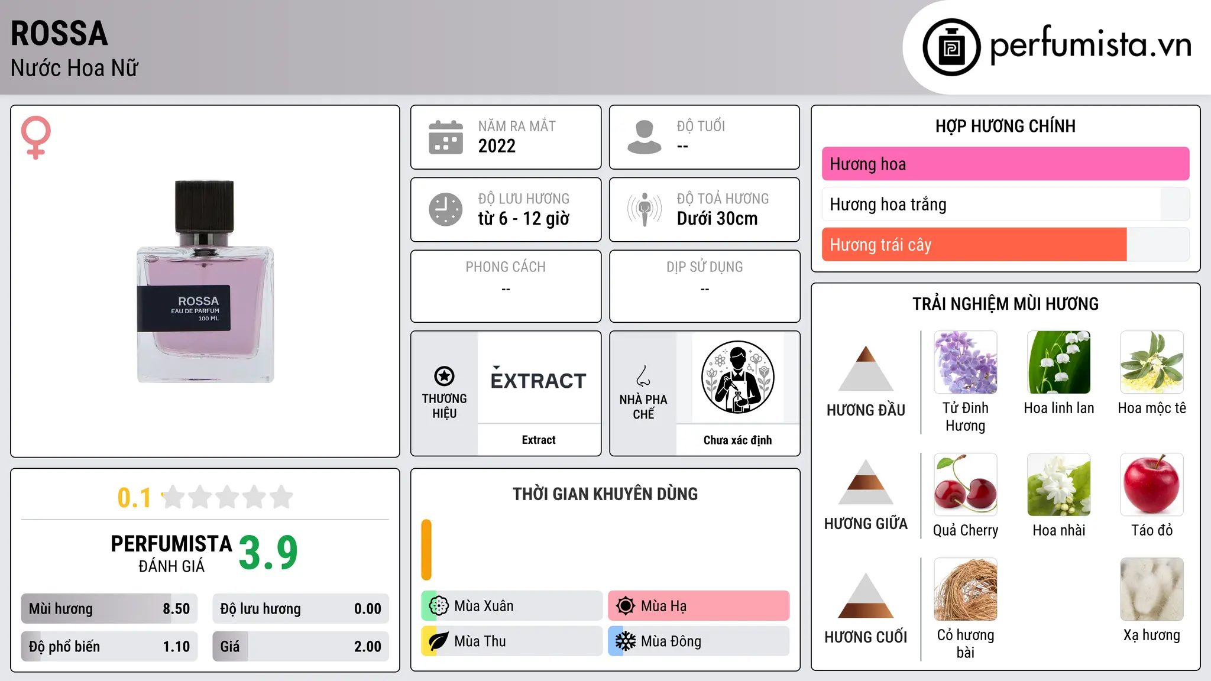Click the Độ phổ biến 1.10 score bar
This screenshot has width=1211, height=681.
(109, 647)
